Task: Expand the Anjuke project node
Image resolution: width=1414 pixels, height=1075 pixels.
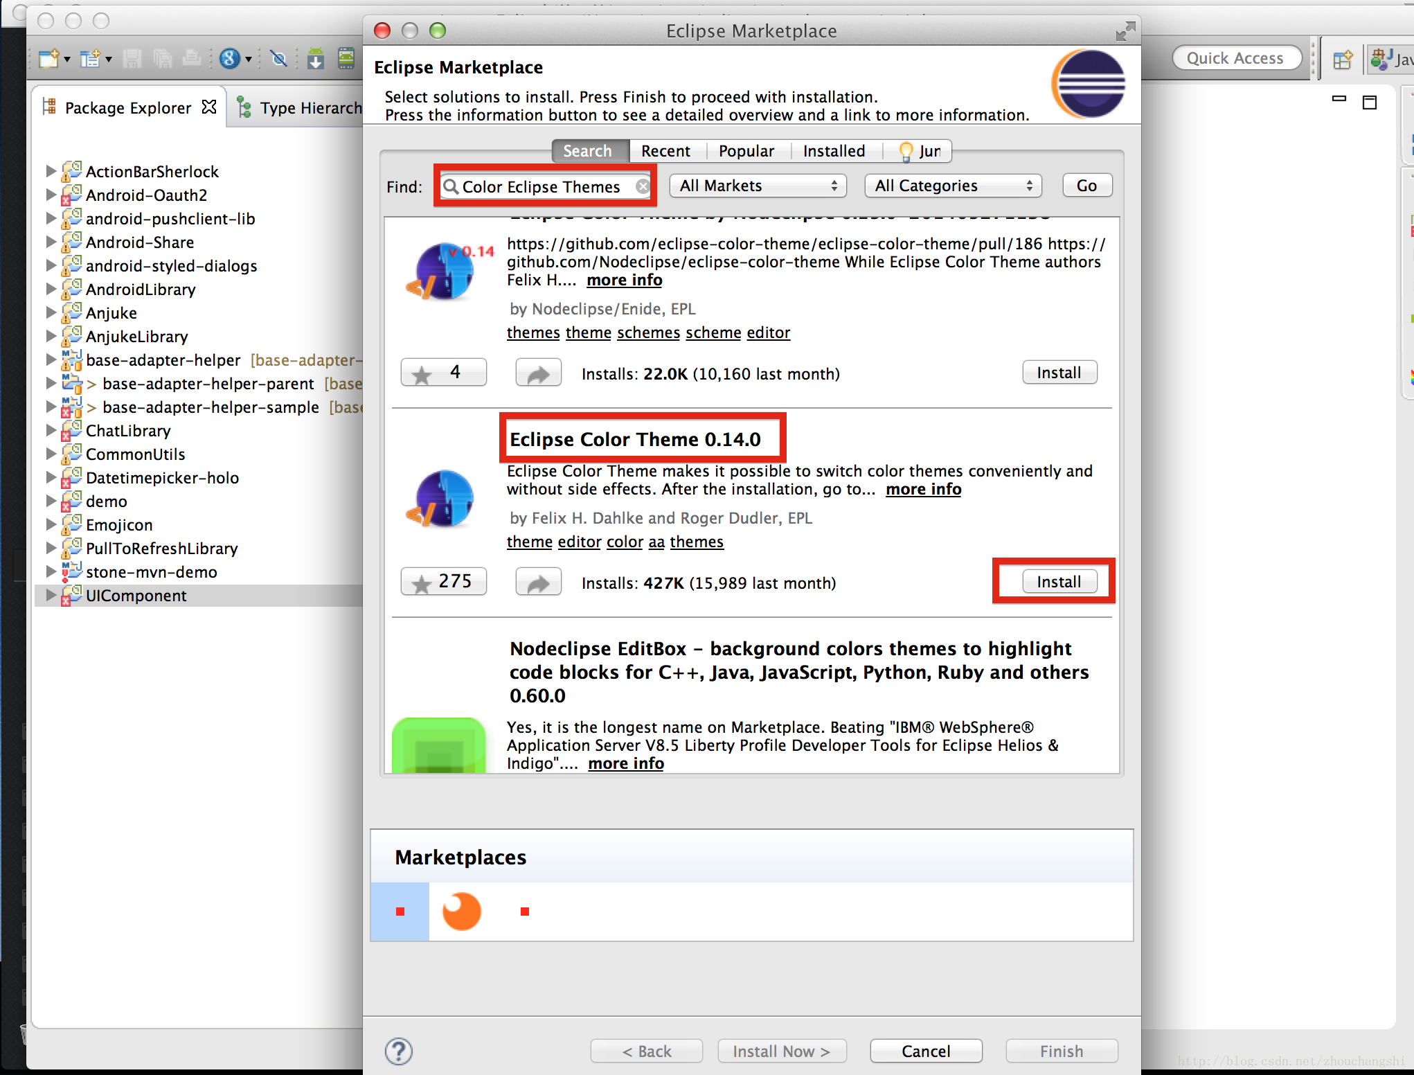Action: (x=51, y=312)
